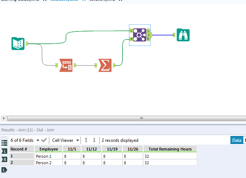
Task: Click the Join tool's J output anchor
Action: pos(149,35)
